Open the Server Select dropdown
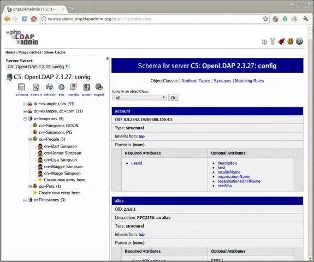Screen dimensions: 314x262 [x=38, y=67]
